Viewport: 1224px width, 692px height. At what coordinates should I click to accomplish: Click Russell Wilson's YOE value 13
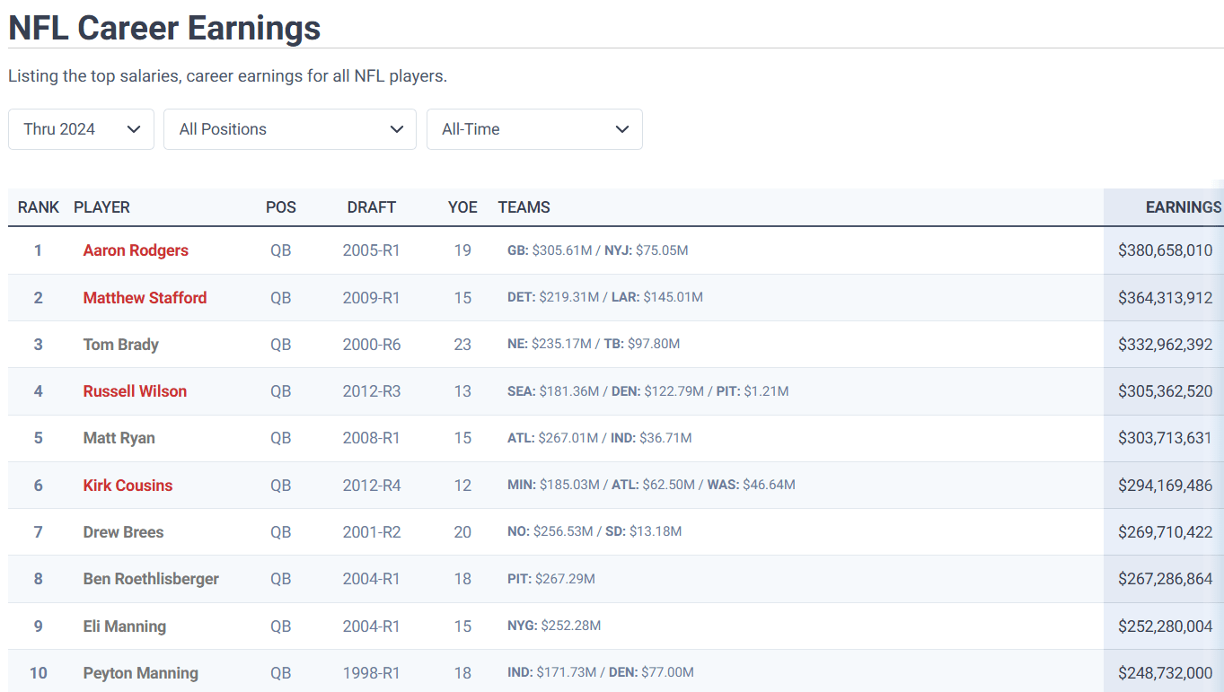(462, 391)
